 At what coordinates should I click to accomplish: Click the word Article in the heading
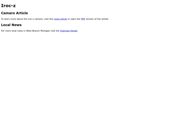22,13
